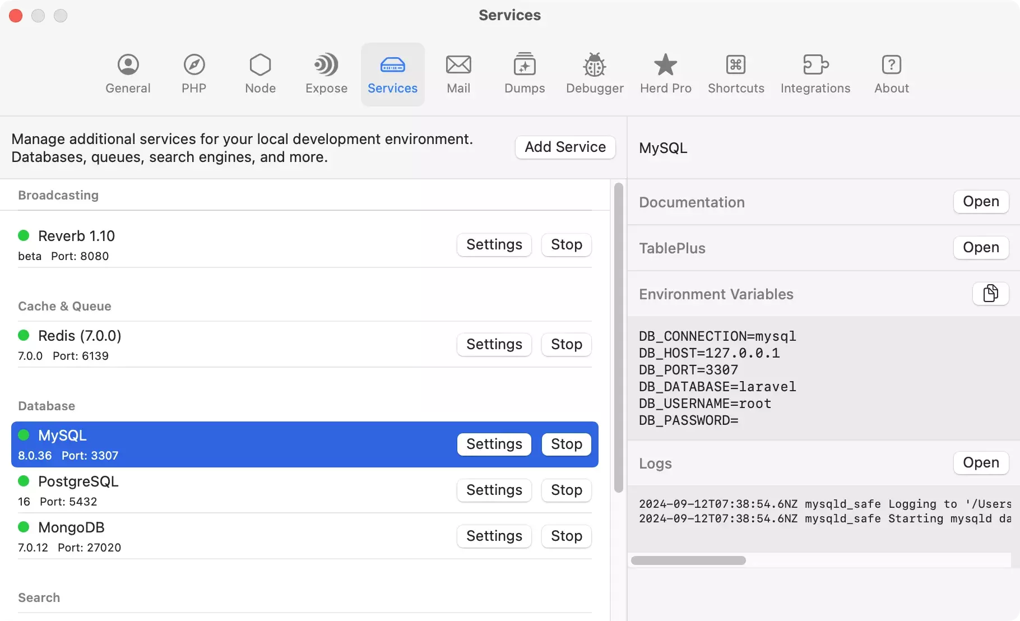Viewport: 1020px width, 621px height.
Task: Stop the MySQL service
Action: point(566,444)
